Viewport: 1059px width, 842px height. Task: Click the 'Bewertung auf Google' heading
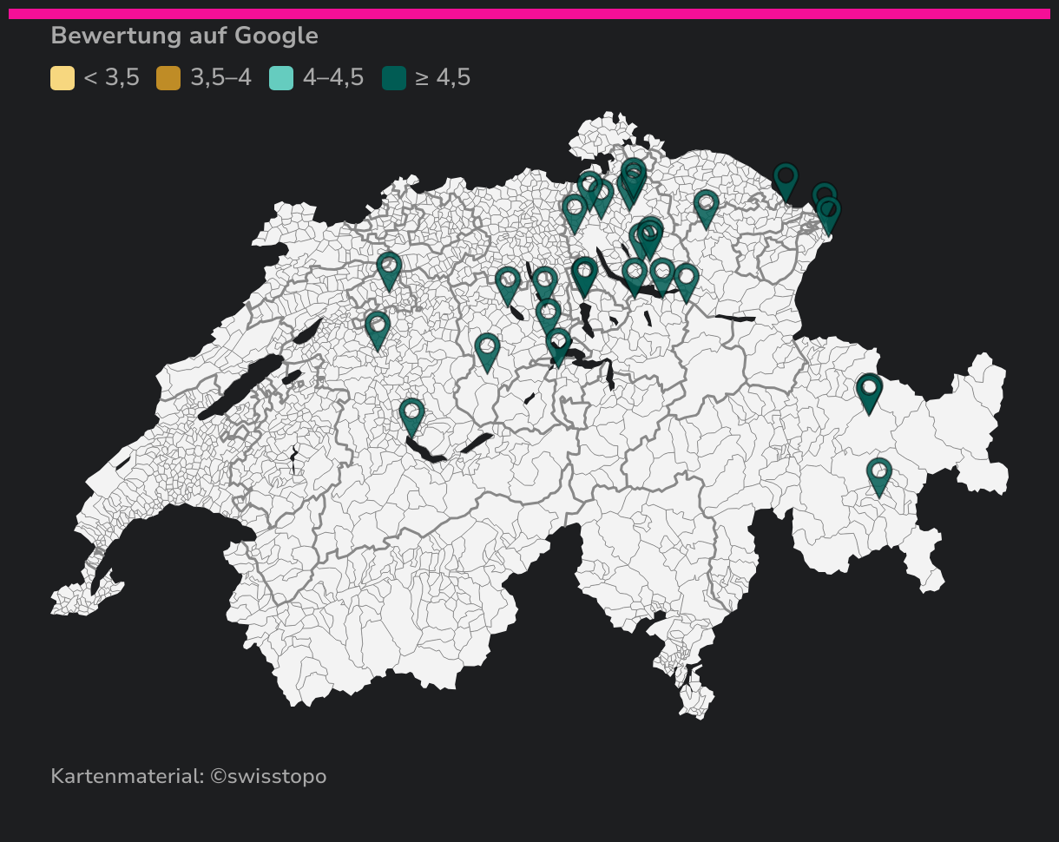(184, 36)
